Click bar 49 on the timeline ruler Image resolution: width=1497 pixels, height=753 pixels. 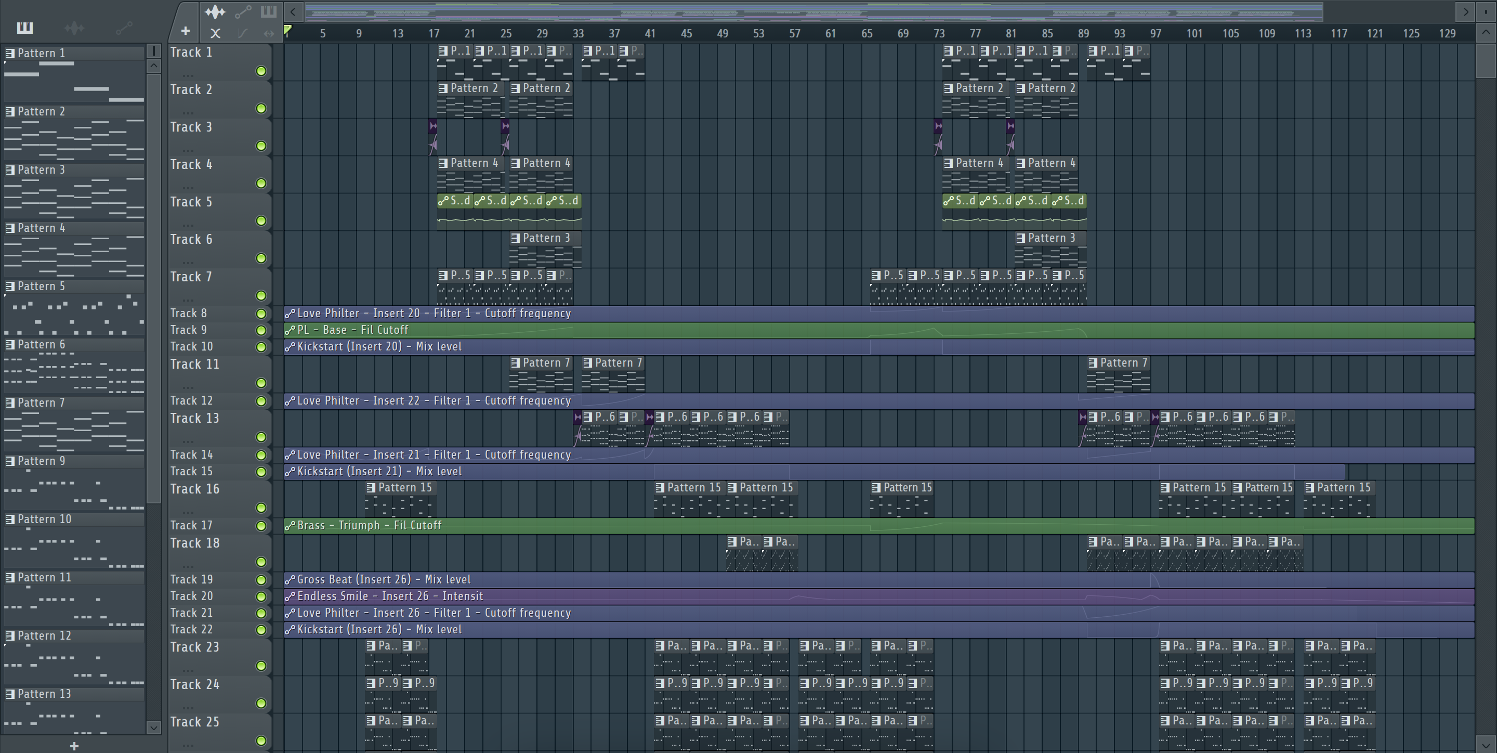(x=723, y=33)
